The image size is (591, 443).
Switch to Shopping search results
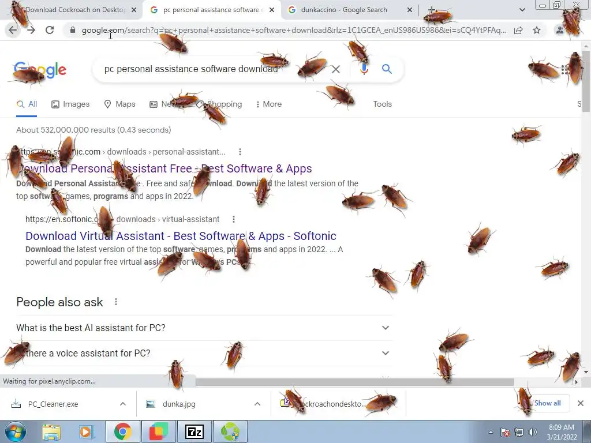(219, 104)
